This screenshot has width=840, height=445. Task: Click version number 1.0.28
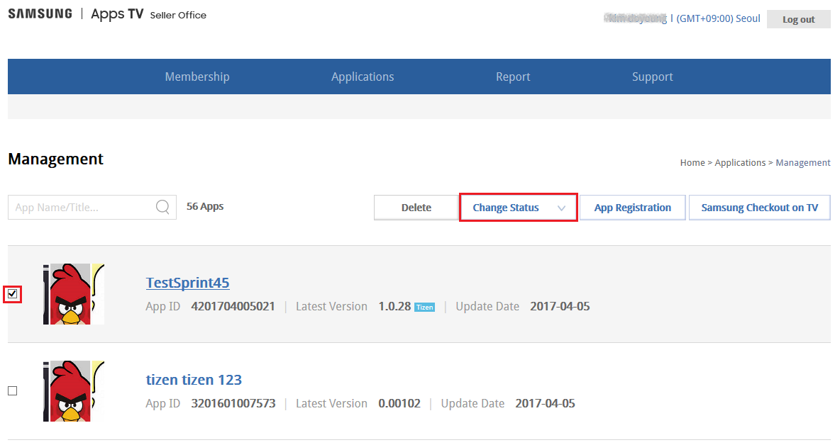click(x=395, y=307)
